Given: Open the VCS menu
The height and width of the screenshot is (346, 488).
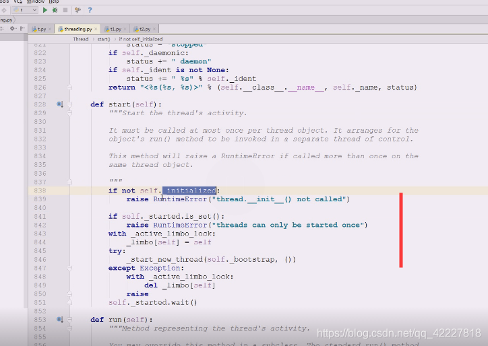Looking at the screenshot, I should pos(18,1).
